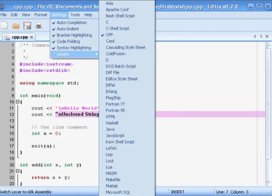Choose the LaTeX lexer
Image resolution: width=272 pixels, height=196 pixels.
click(x=127, y=148)
